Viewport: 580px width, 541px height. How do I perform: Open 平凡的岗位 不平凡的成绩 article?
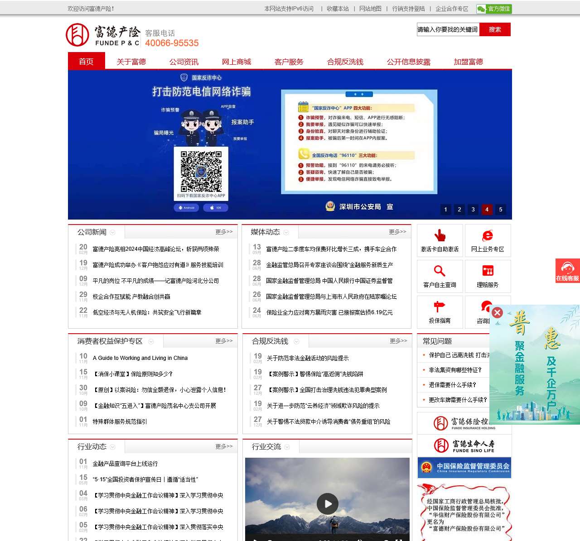pos(155,281)
